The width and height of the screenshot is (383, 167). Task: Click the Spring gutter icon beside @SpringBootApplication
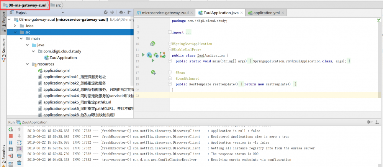coord(153,44)
